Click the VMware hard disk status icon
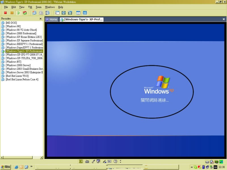Viewport: 227px width, 170px height. point(207,162)
